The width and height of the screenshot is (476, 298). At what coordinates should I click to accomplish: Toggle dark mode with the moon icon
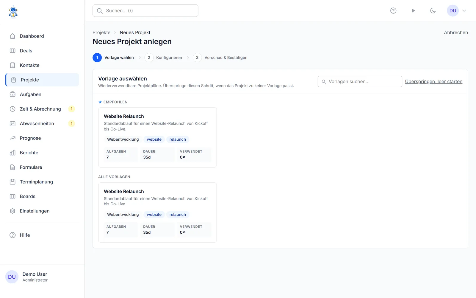(433, 11)
